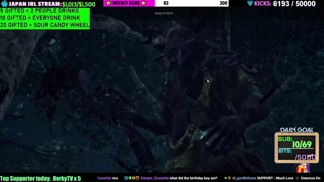Click the piggy bank icon beside Japan IRL Stream
Screen dimensions: 324x182
point(4,4)
